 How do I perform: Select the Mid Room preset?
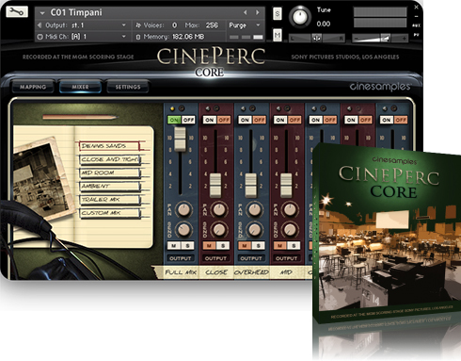109,172
